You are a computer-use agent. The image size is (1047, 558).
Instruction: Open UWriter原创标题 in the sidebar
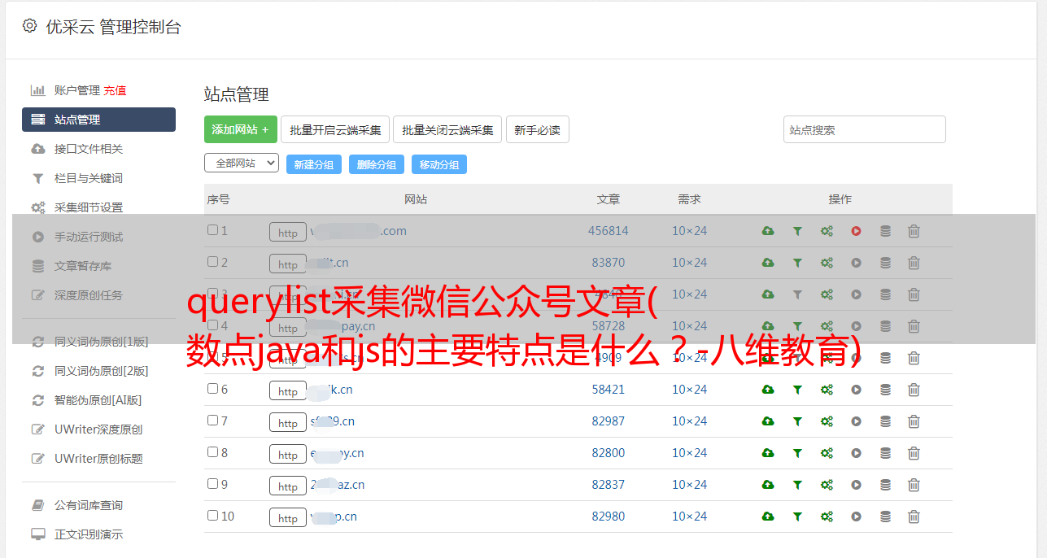click(x=98, y=459)
